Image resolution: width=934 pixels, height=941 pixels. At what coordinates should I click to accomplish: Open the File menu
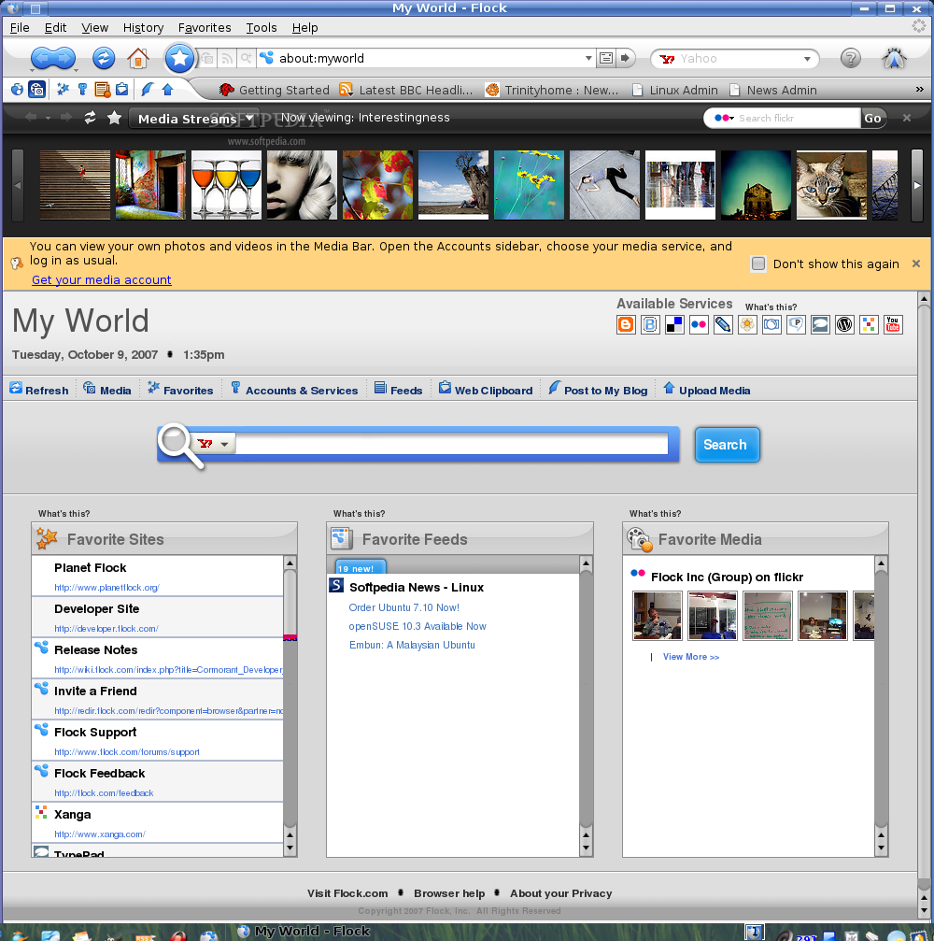tap(20, 28)
